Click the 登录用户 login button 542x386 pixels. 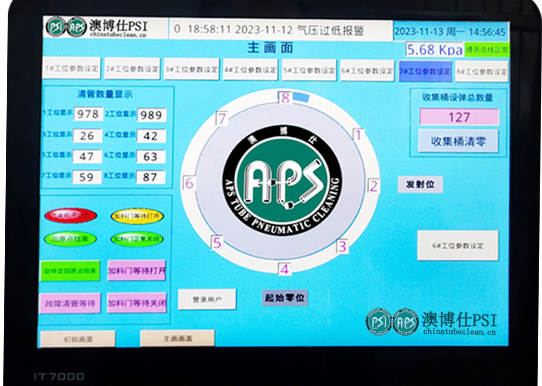207,299
